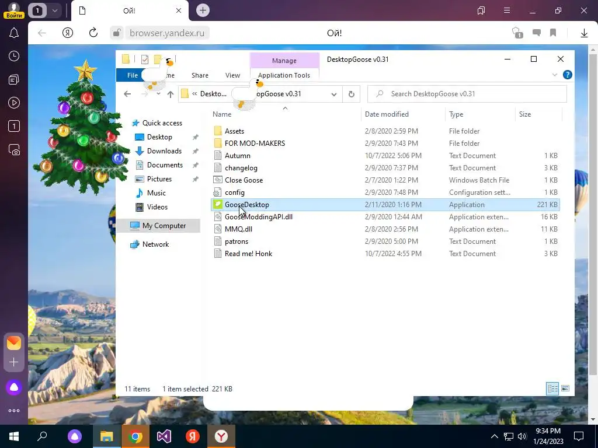Click Search DesktopGoose v0.31 box

pos(467,94)
